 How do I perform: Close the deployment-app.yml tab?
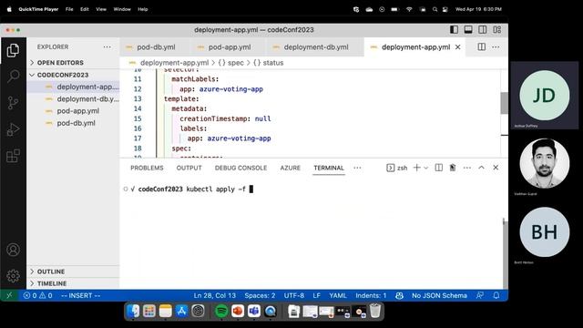[x=458, y=46]
